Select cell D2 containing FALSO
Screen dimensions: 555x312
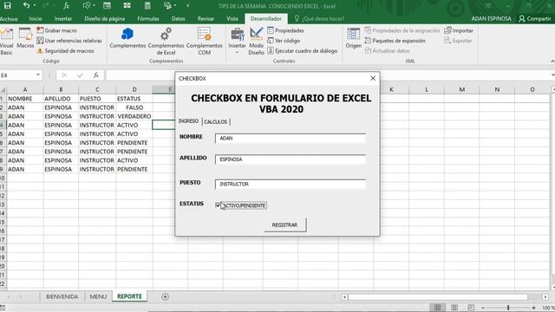point(134,107)
